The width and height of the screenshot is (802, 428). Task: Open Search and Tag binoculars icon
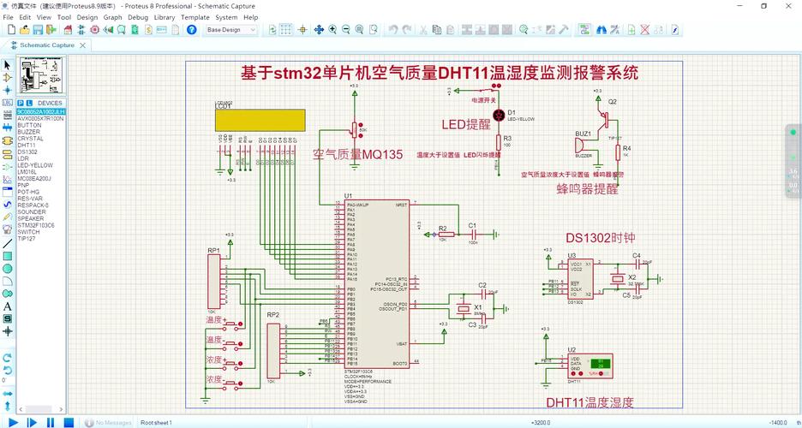601,30
